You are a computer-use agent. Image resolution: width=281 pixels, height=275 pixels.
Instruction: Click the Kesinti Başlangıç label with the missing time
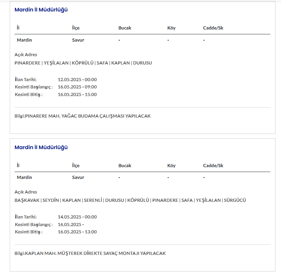34,224
